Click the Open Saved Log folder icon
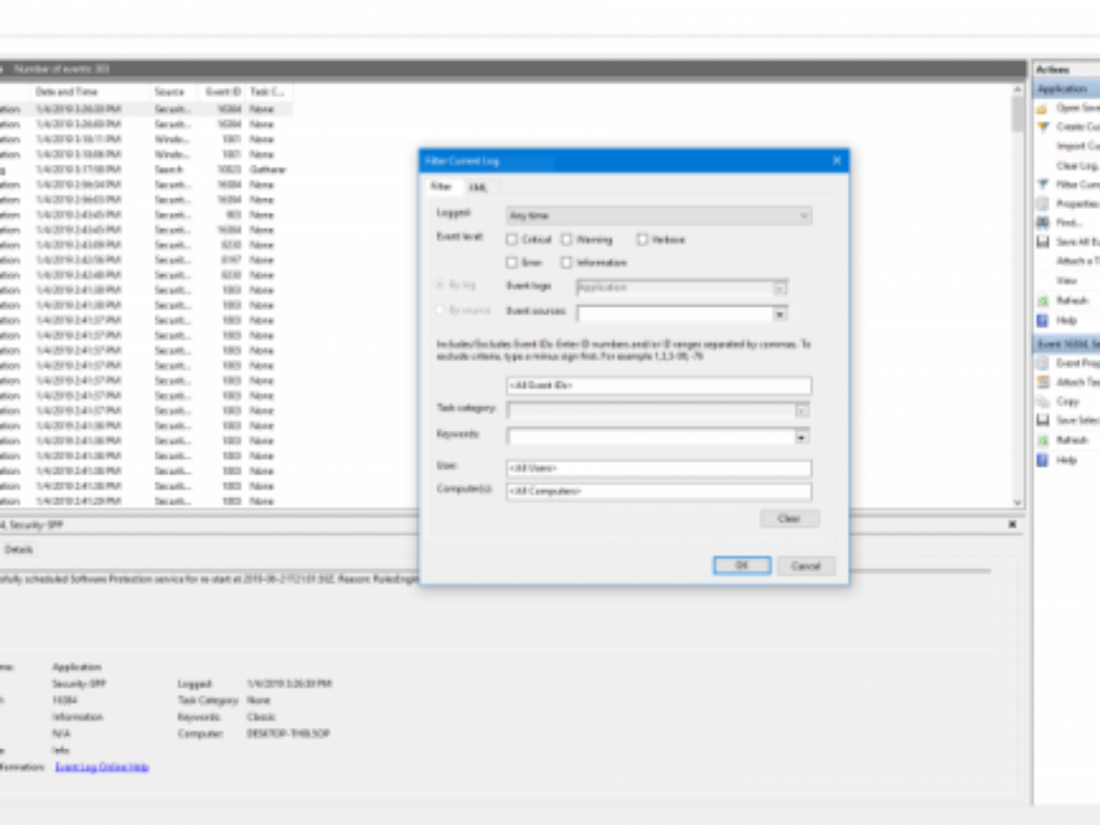 pos(1042,108)
